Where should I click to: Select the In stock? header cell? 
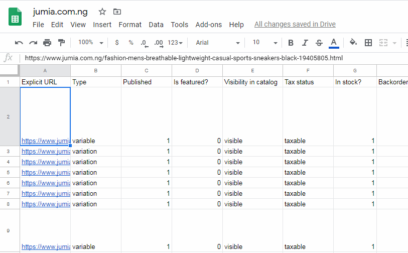point(355,82)
